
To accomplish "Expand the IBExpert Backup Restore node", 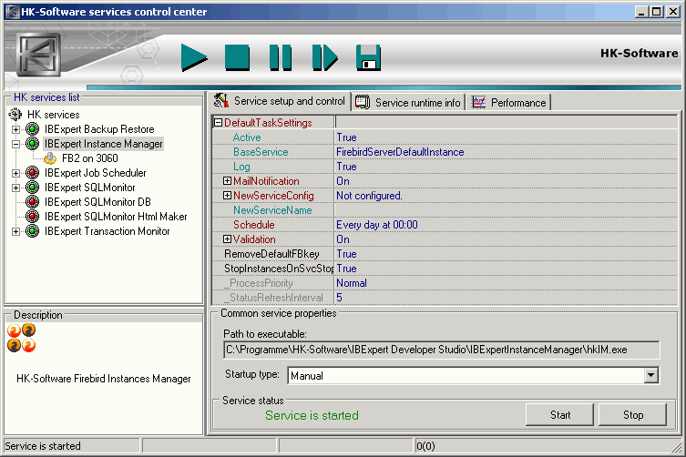I will tap(15, 129).
